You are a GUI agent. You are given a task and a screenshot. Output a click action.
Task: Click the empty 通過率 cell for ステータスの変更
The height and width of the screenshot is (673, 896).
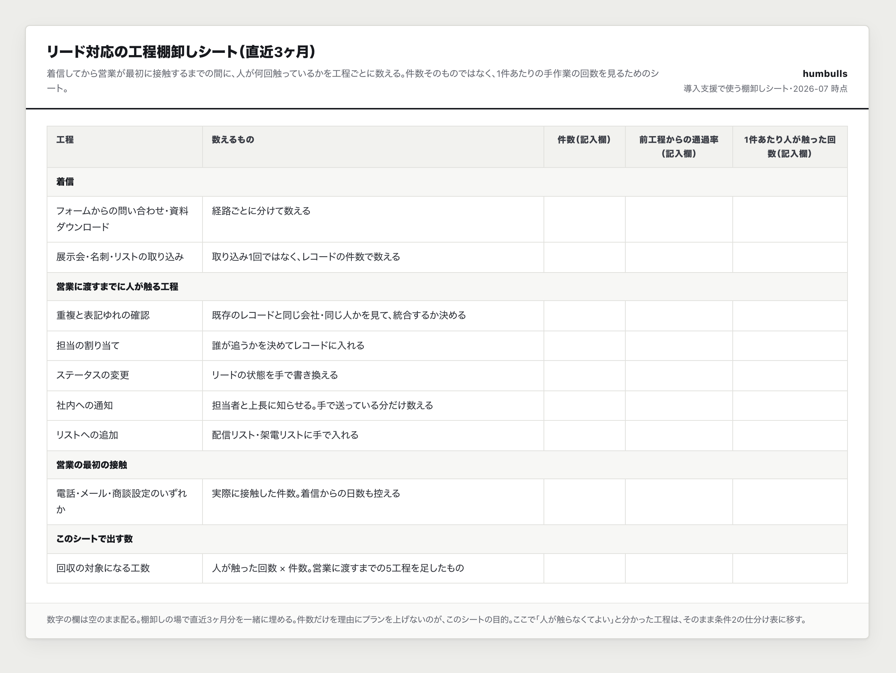[679, 376]
